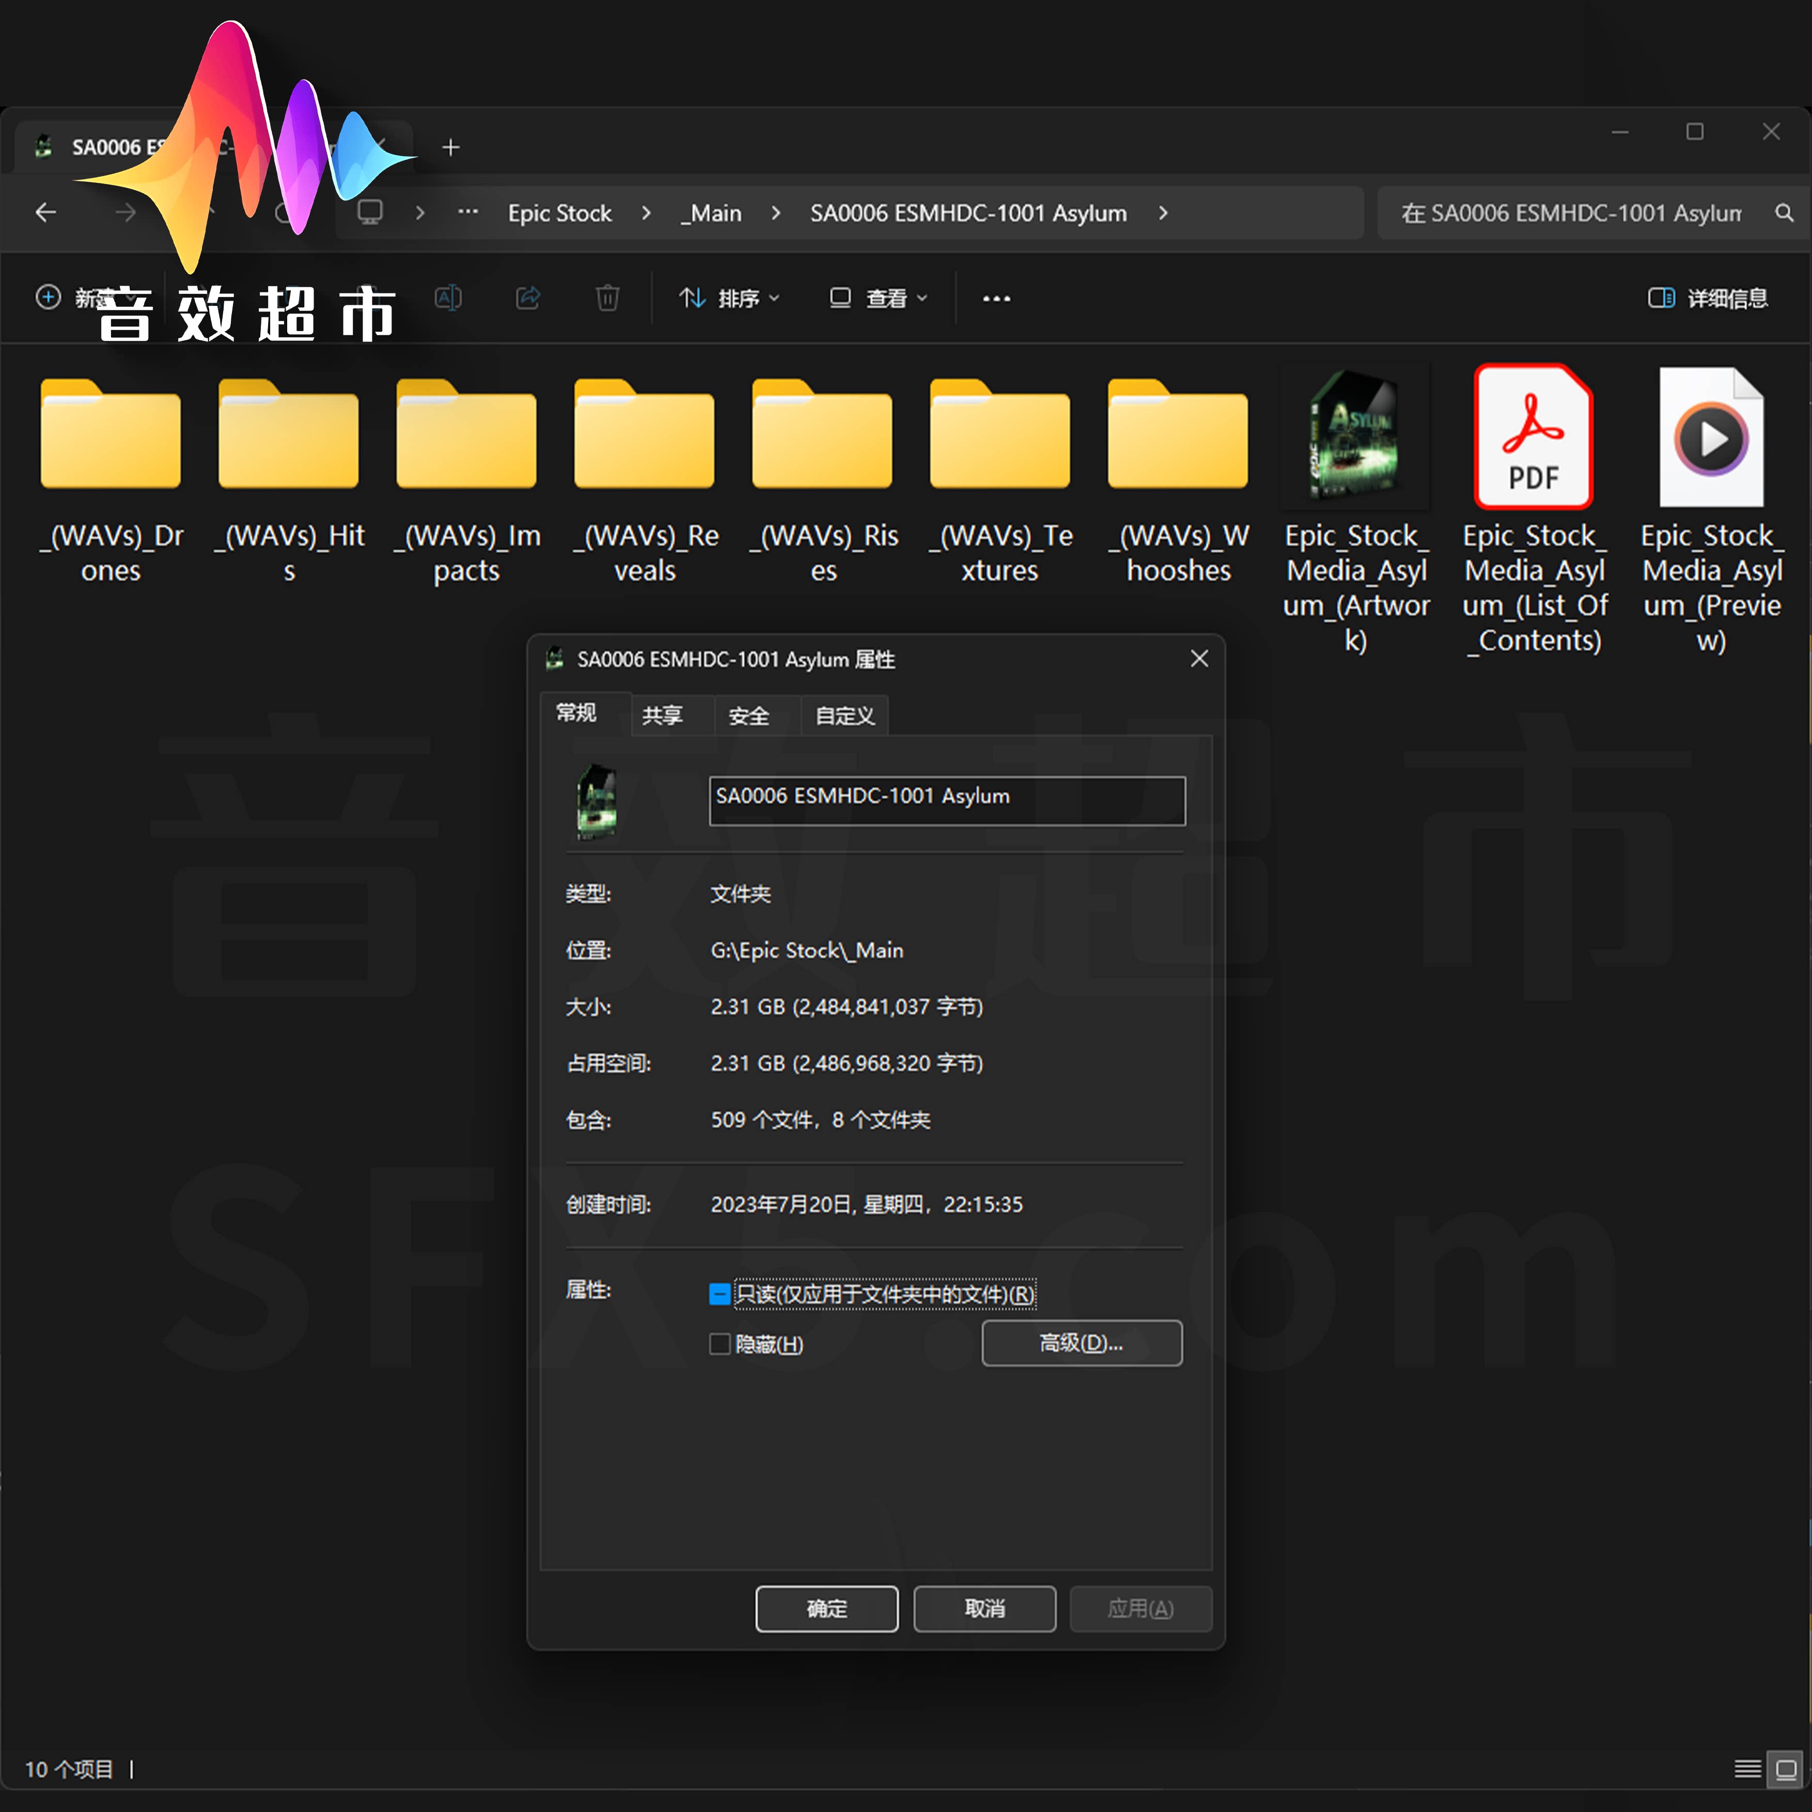Click the search magnifier icon
The image size is (1812, 1812).
(x=1784, y=213)
